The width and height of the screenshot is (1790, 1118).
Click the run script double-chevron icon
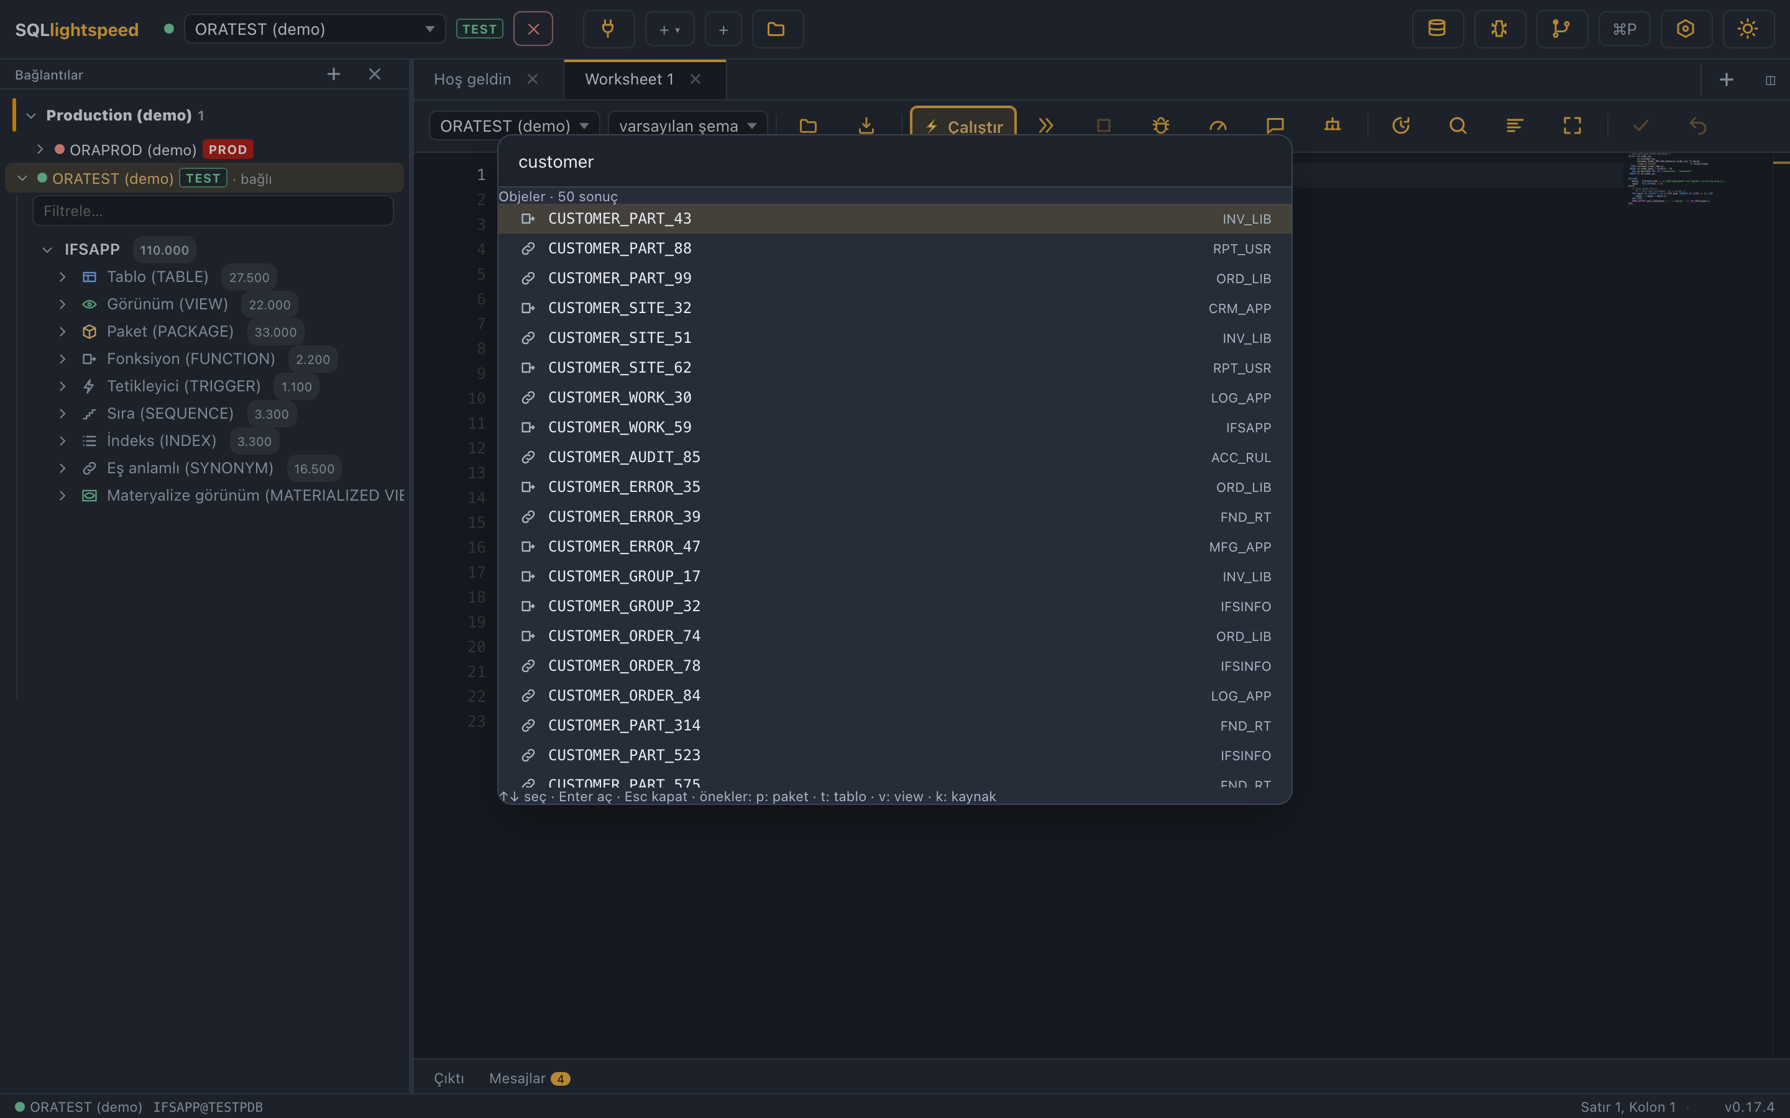coord(1045,125)
